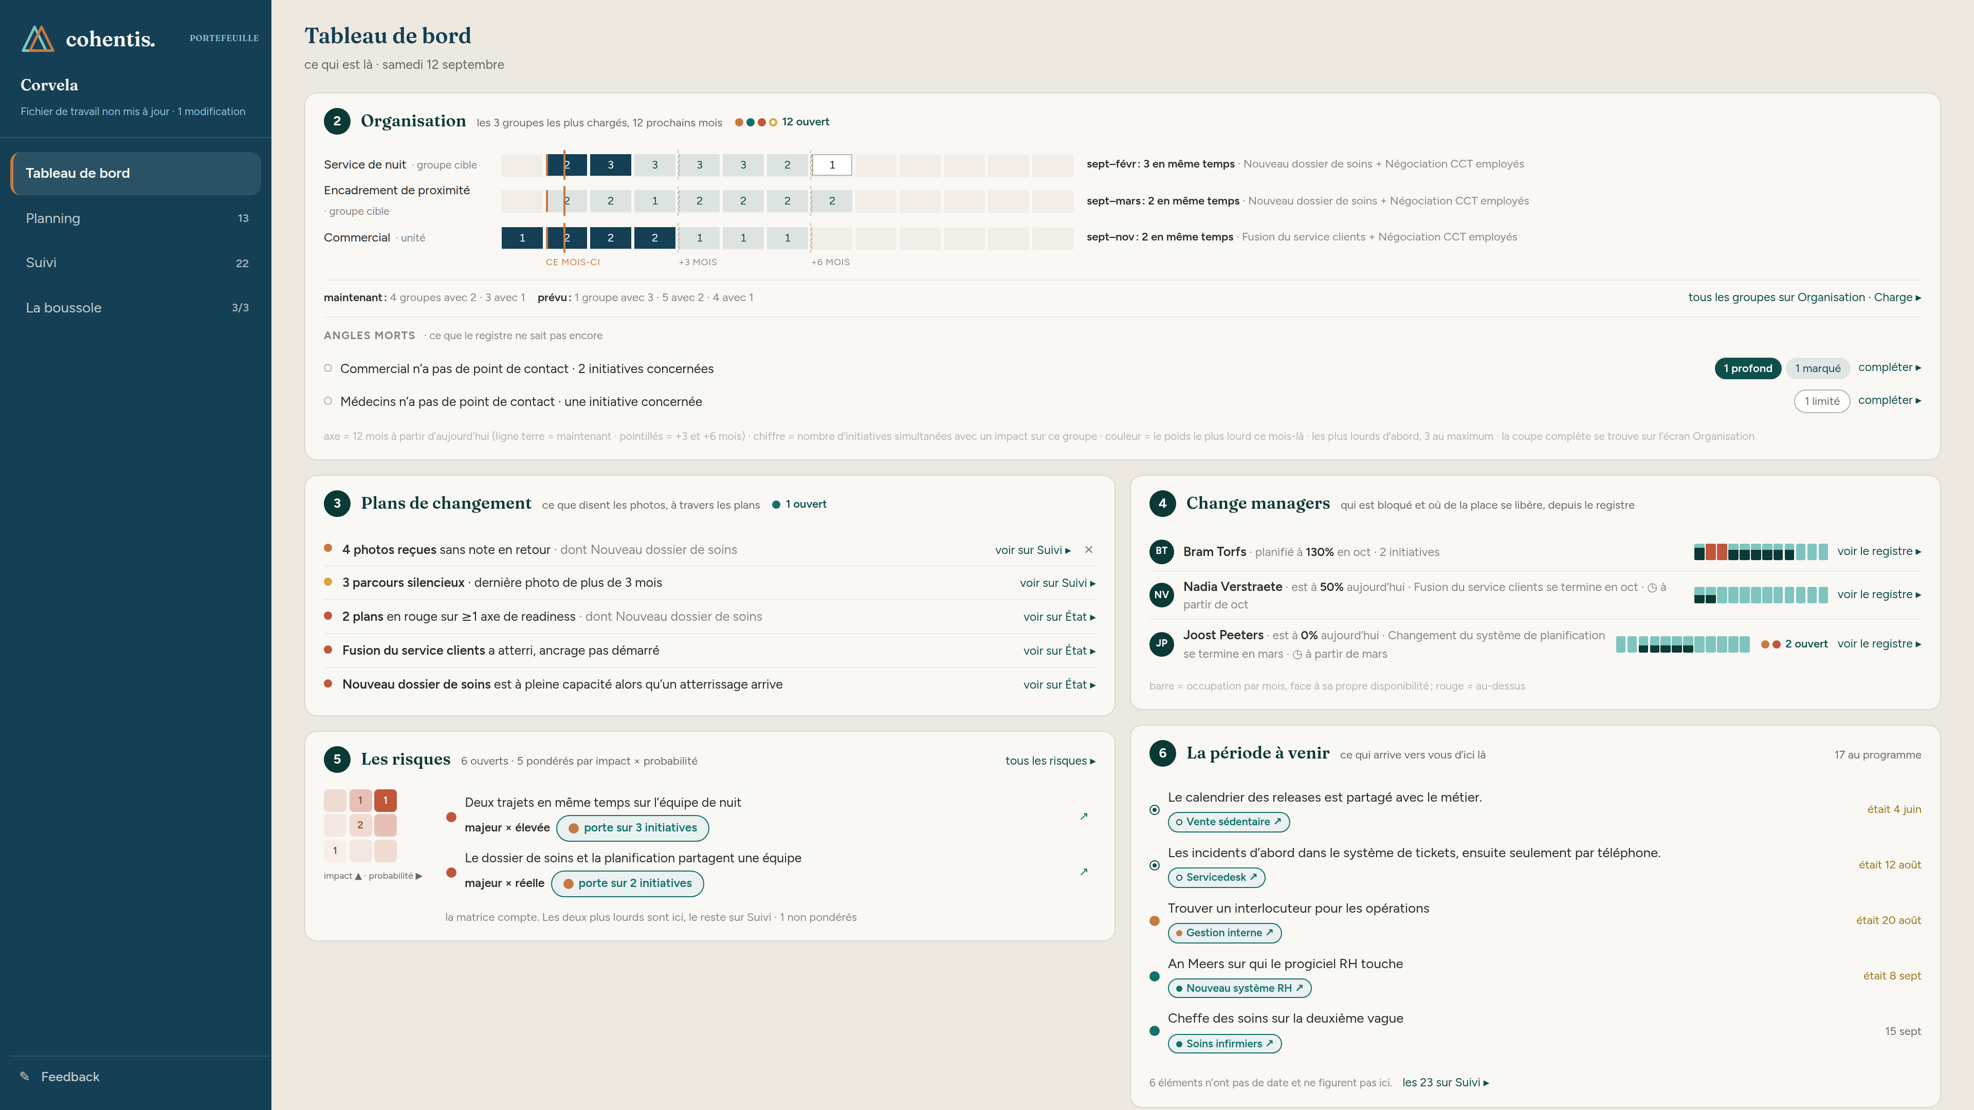Click the 1 marqué badge
Viewport: 1974px width, 1110px height.
[1817, 368]
